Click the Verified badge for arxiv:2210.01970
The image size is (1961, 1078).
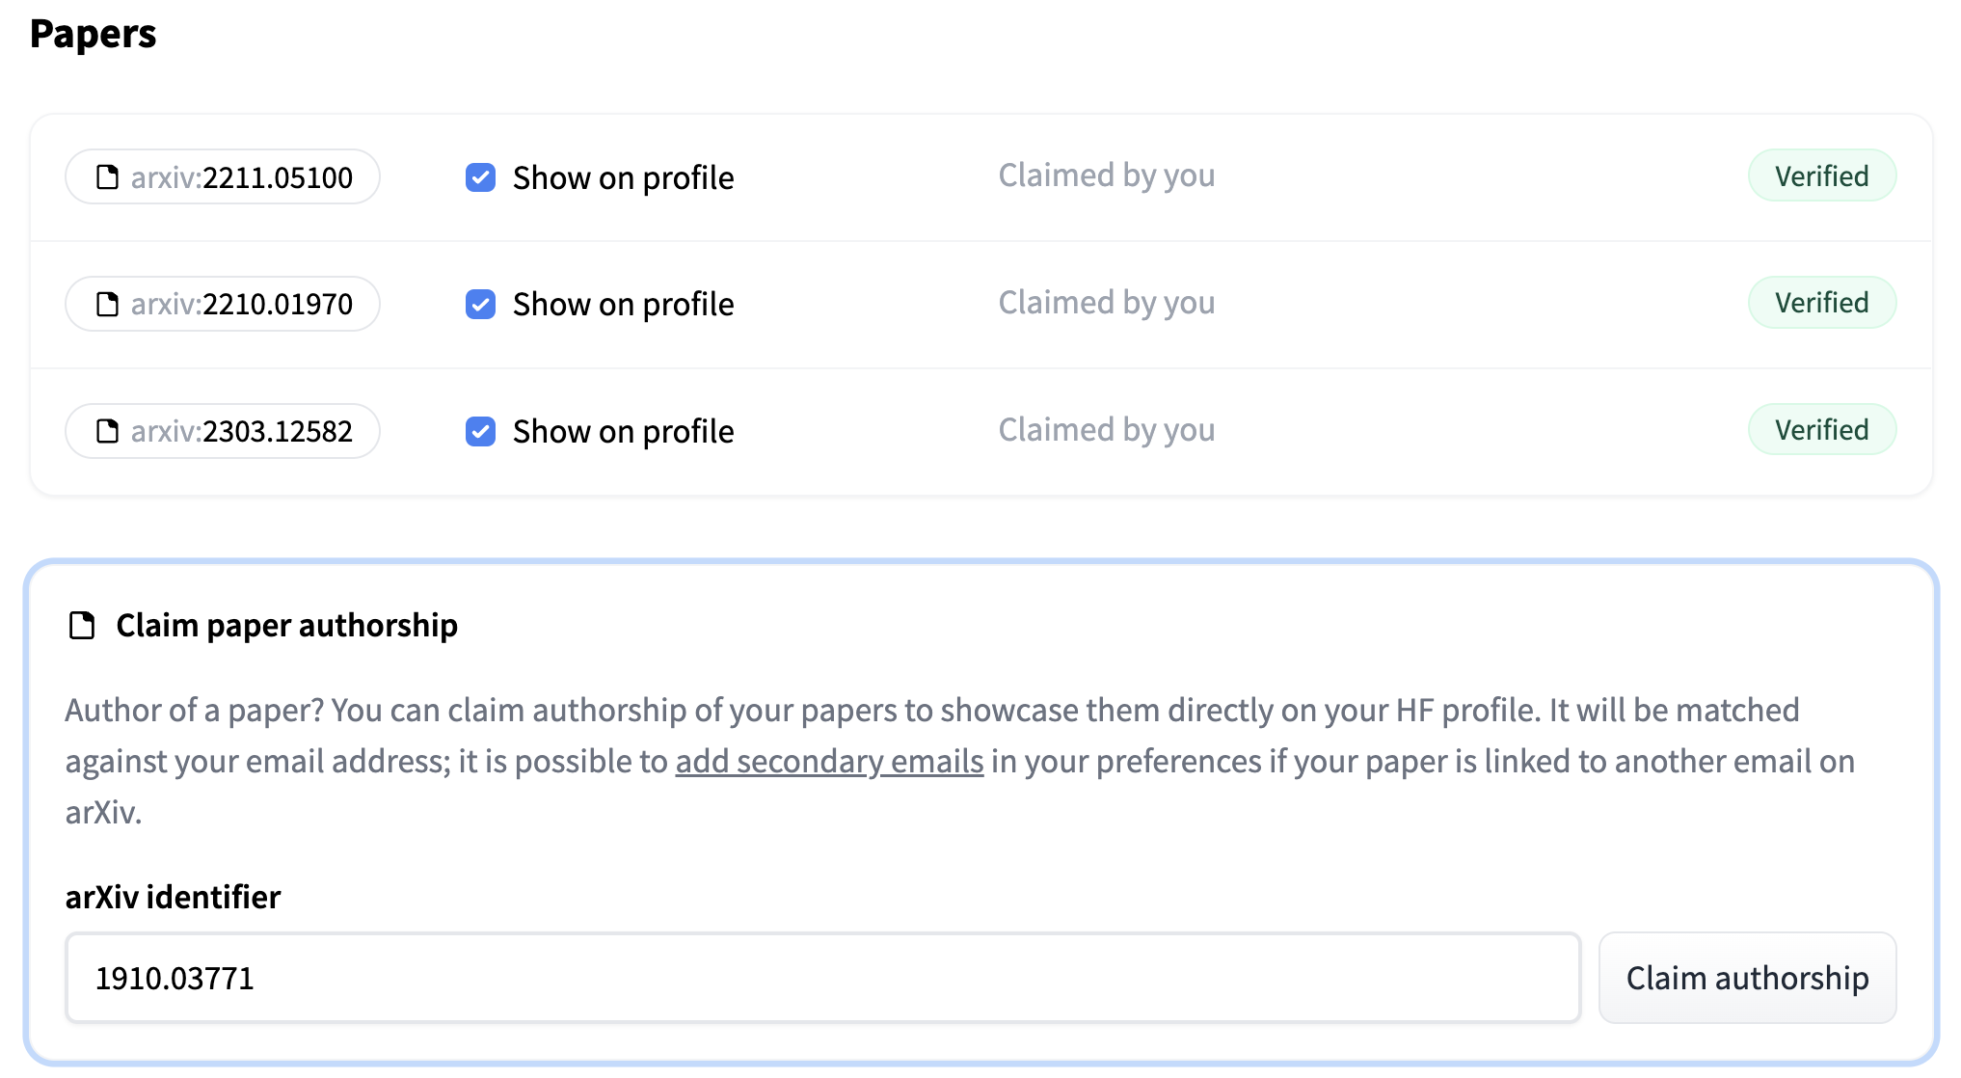(1821, 303)
